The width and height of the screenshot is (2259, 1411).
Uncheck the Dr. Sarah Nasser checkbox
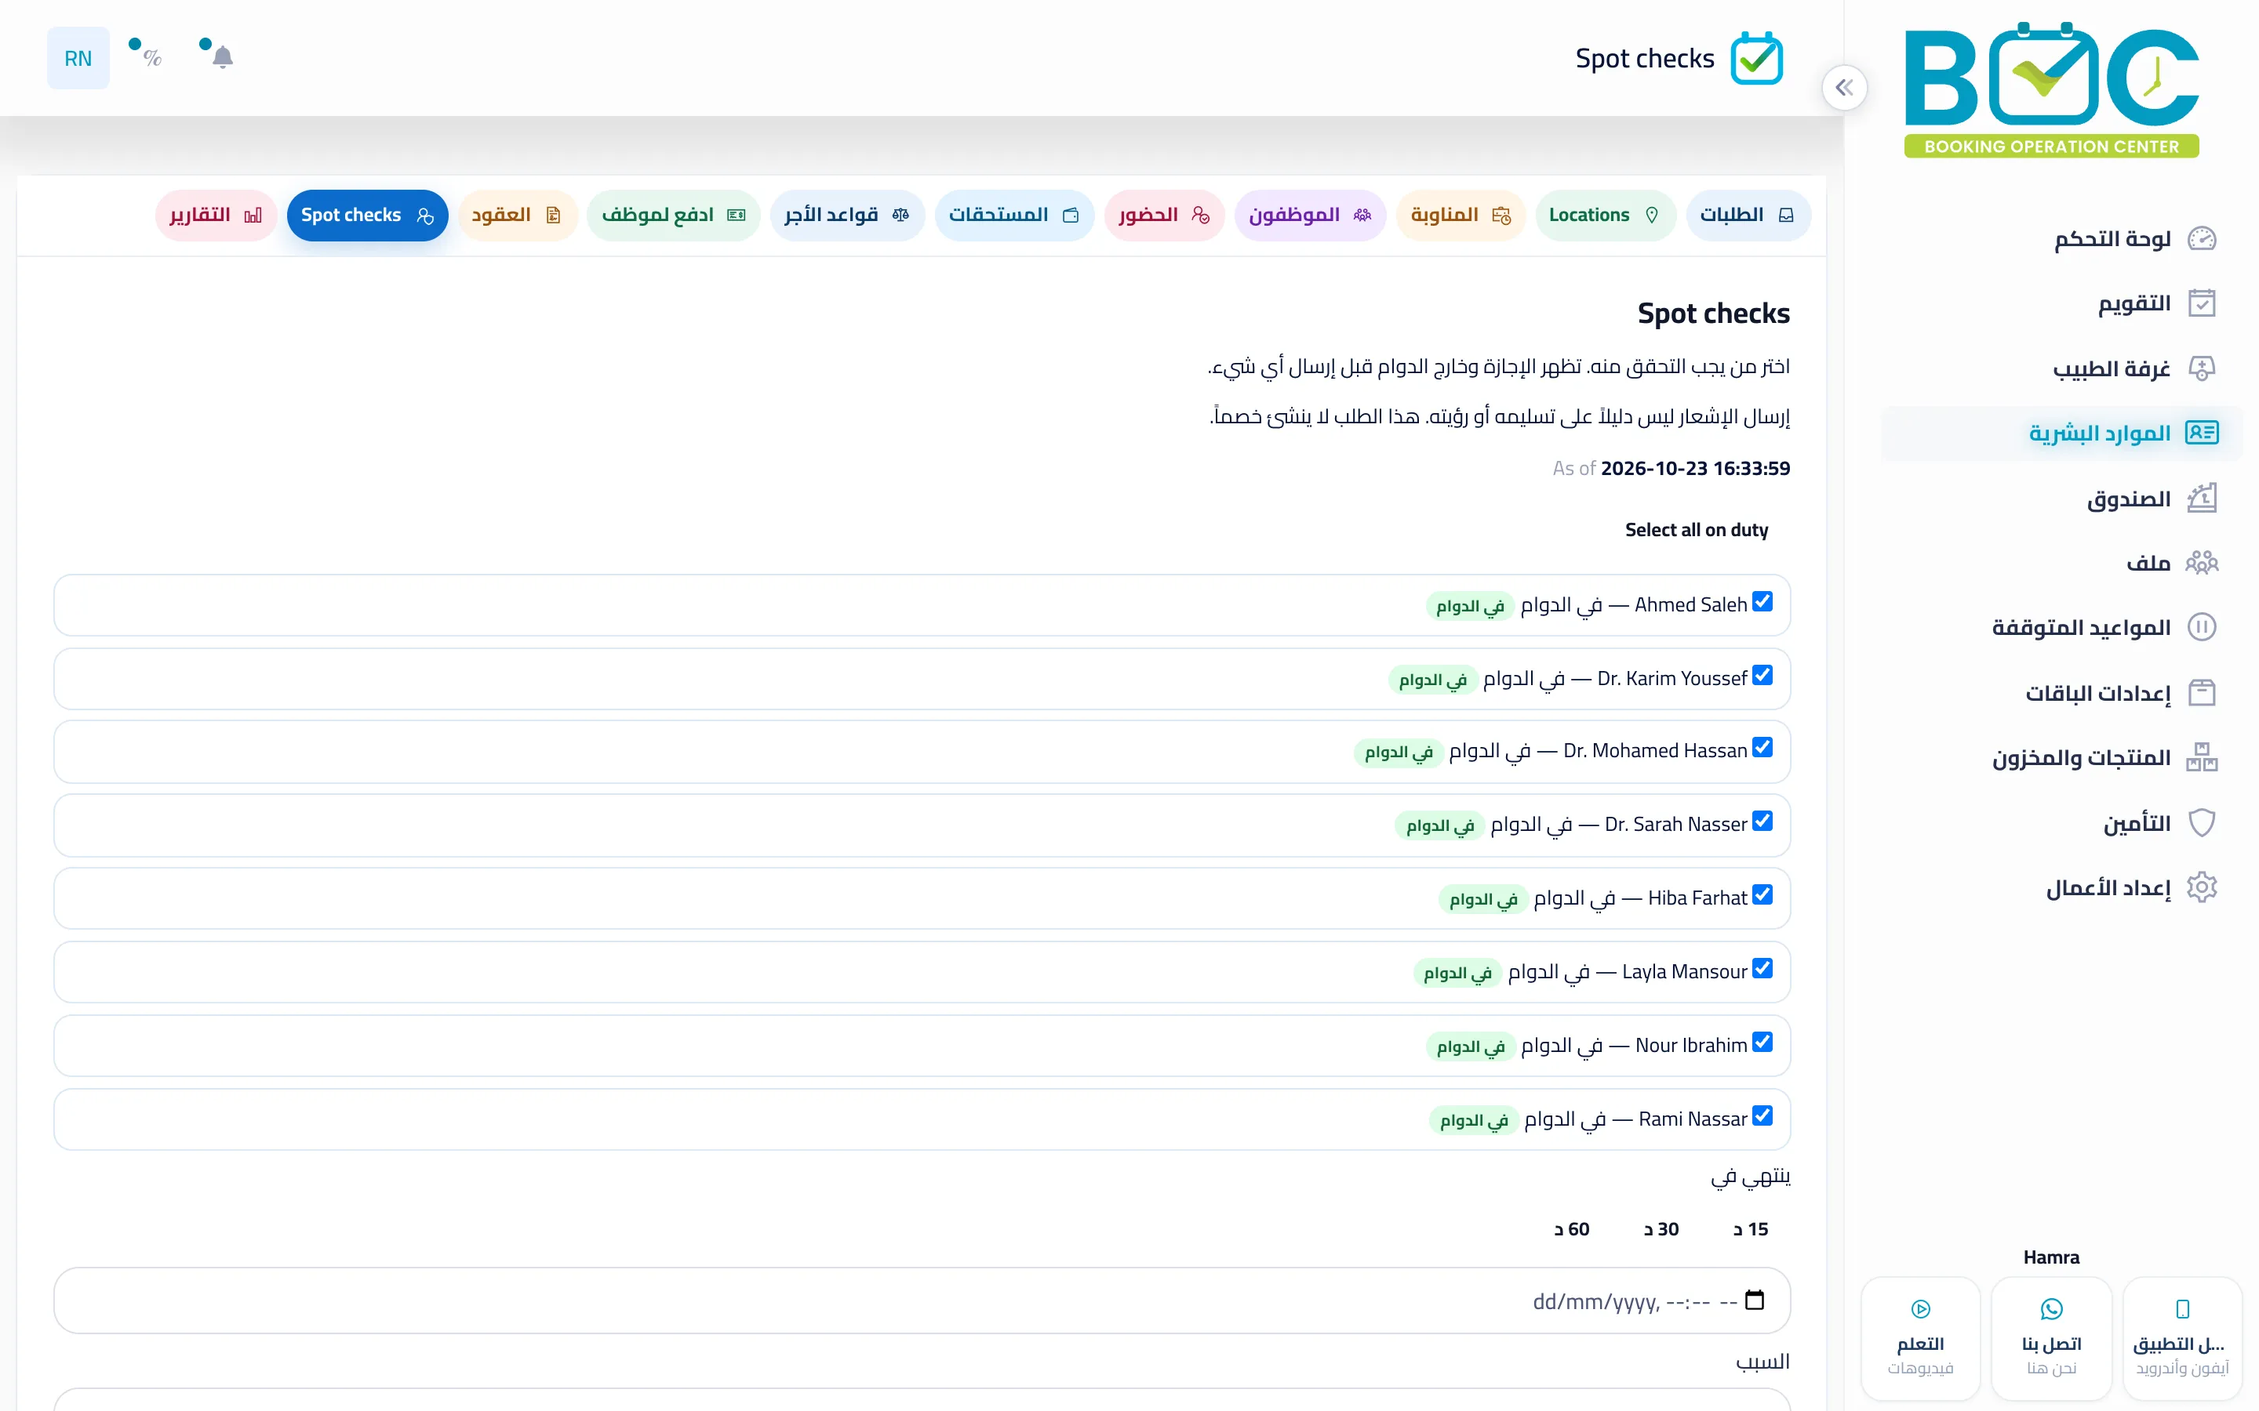pyautogui.click(x=1762, y=822)
